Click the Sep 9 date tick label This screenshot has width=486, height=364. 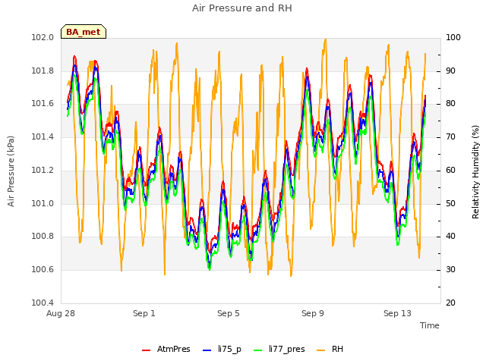(313, 313)
